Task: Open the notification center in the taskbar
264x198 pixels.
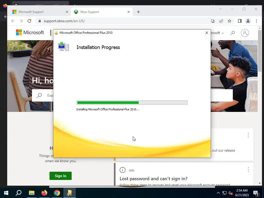Action: 256,193
